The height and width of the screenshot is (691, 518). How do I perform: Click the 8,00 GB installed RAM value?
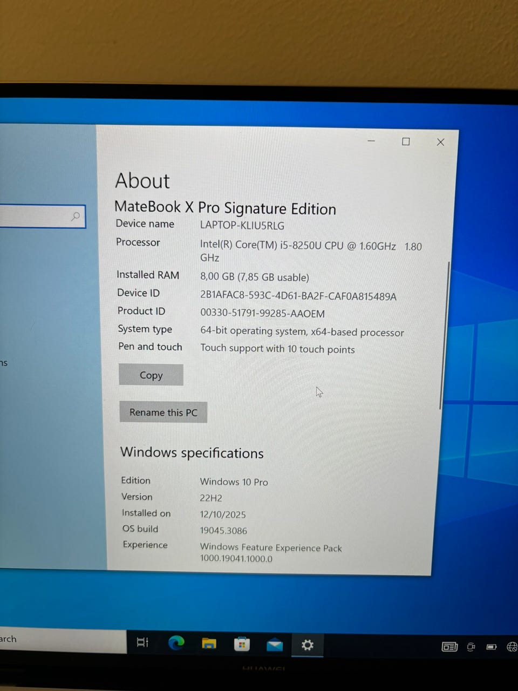(x=255, y=277)
